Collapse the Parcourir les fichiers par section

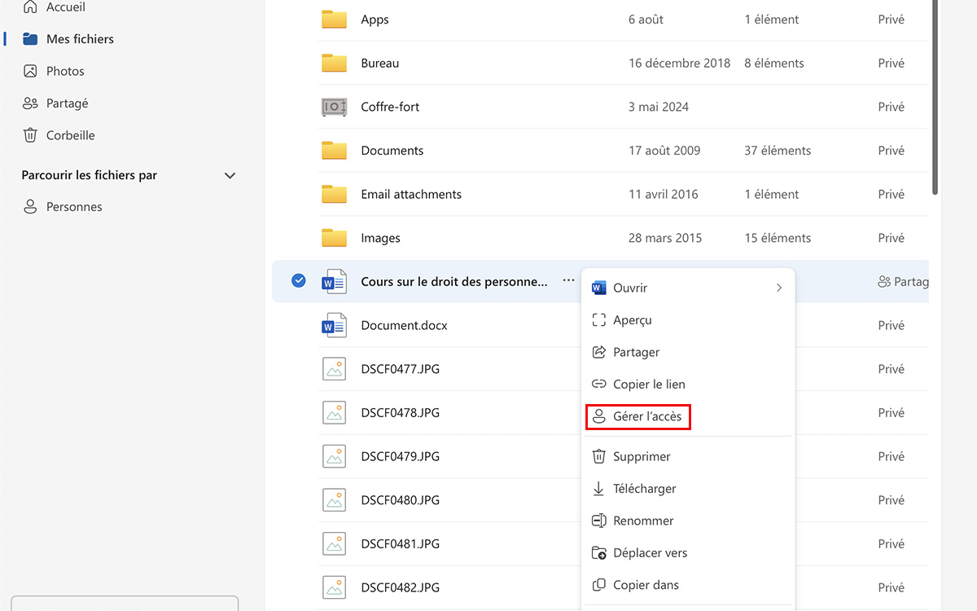click(x=230, y=175)
